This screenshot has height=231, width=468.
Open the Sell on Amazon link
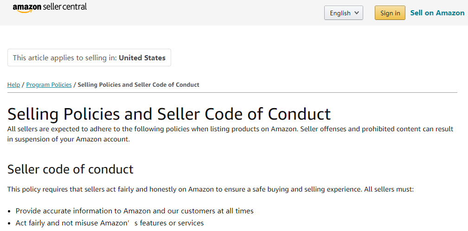(x=437, y=13)
